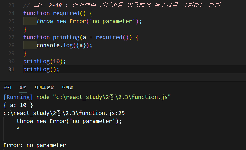Click 'function required()' declaration on line 24

coord(54,13)
